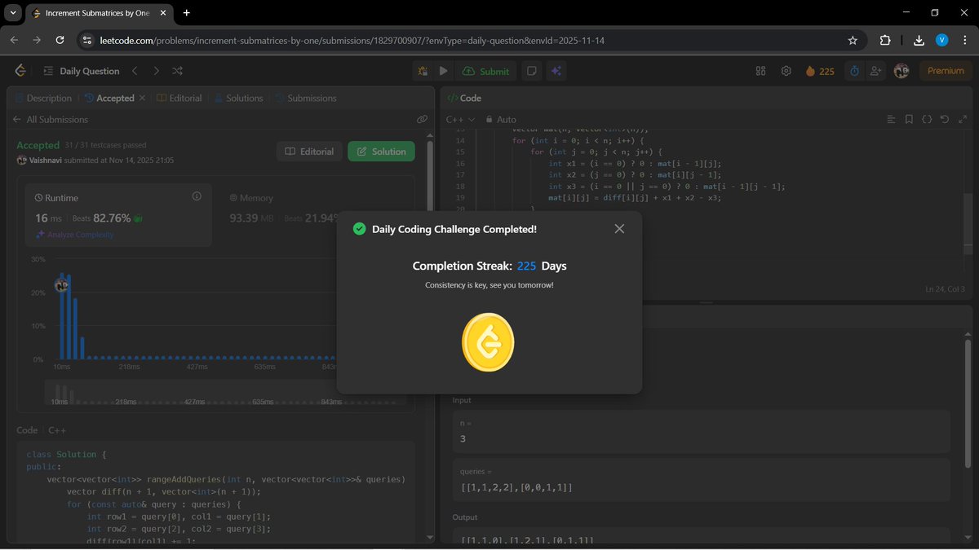Viewport: 979px width, 550px height.
Task: Go to previous question with left chevron
Action: coord(135,71)
